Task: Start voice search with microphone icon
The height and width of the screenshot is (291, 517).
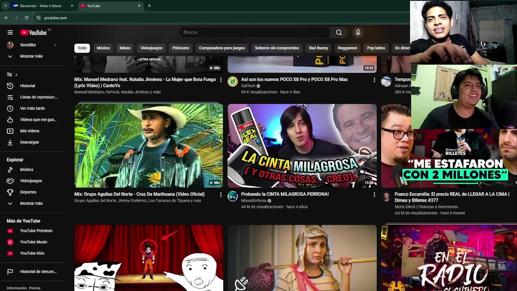Action: (358, 32)
